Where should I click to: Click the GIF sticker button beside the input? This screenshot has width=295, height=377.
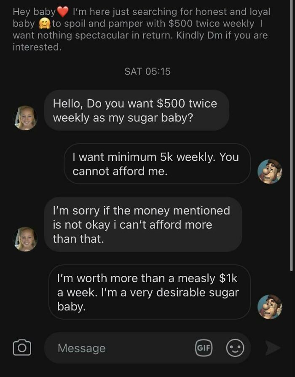tap(204, 348)
